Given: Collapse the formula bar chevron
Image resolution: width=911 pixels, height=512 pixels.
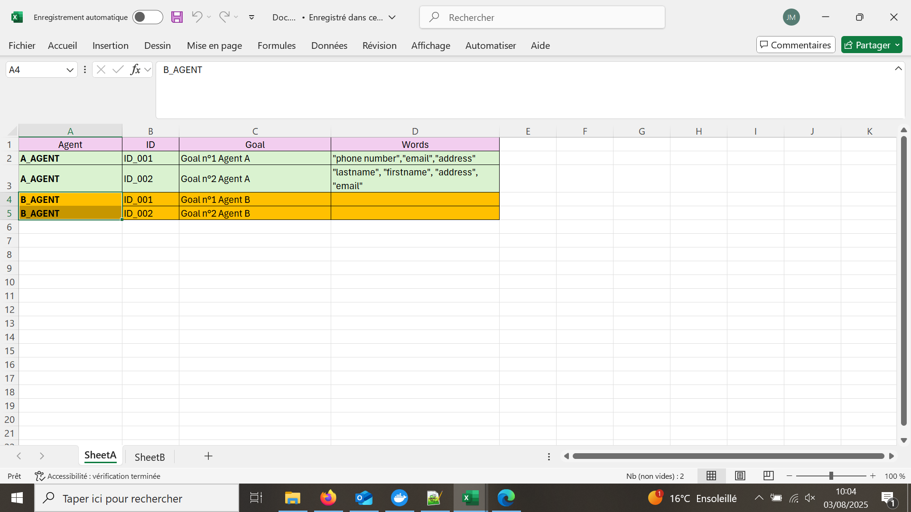Looking at the screenshot, I should pos(898,69).
